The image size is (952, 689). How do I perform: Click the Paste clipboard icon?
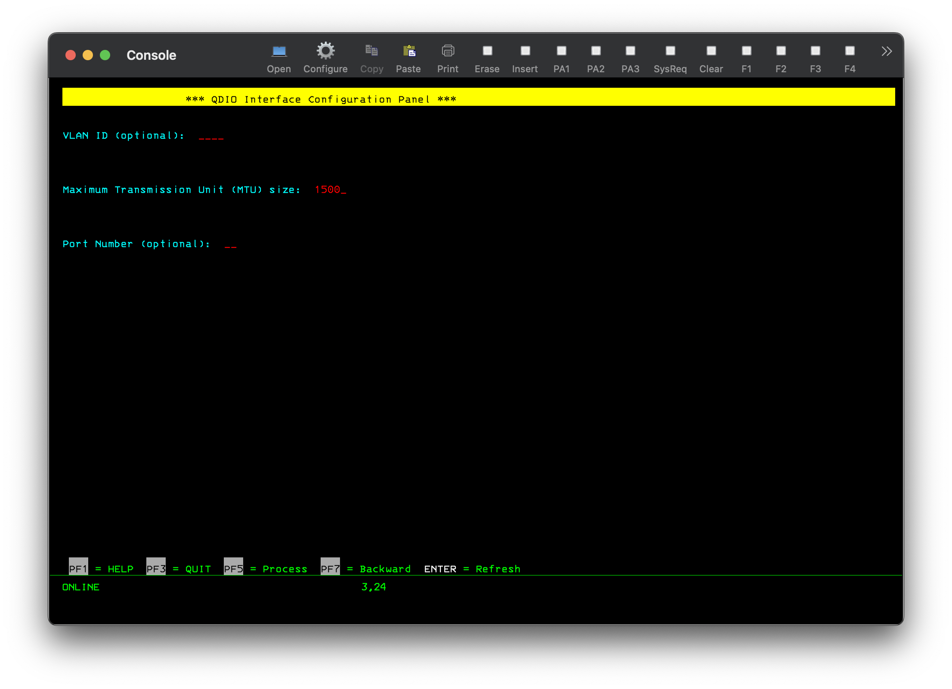pos(408,58)
